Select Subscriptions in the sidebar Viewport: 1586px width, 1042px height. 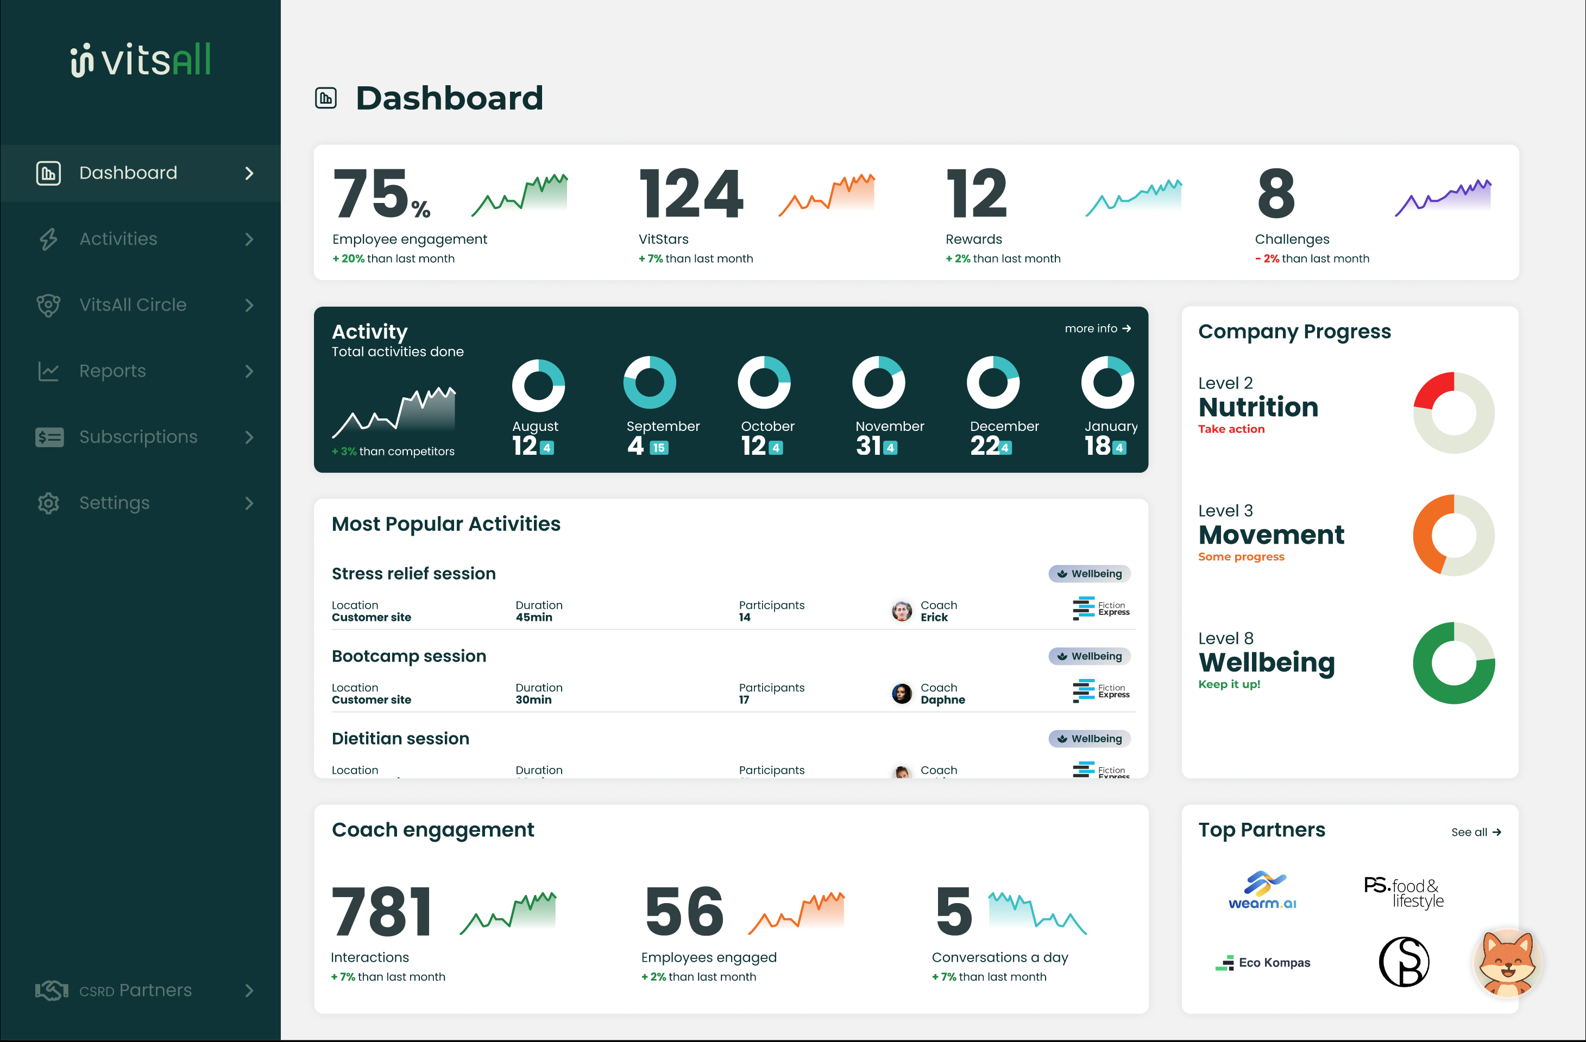tap(138, 437)
